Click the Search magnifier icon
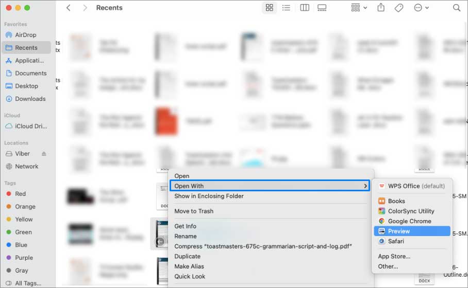Viewport: 468px width, 288px height. pos(456,8)
